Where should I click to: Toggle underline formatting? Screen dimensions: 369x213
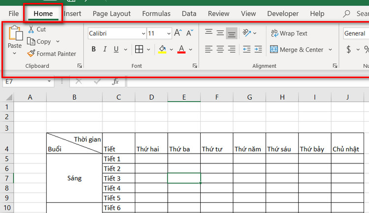[x=116, y=49]
